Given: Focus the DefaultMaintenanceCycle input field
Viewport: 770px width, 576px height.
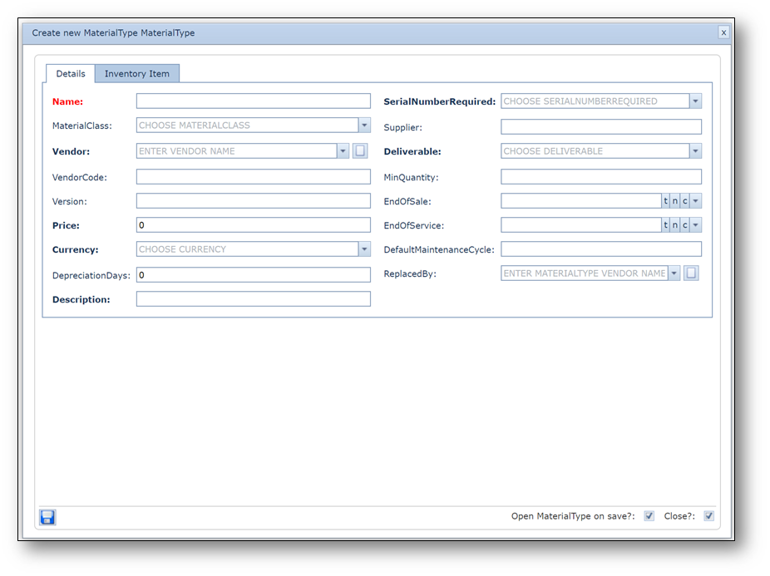Looking at the screenshot, I should click(x=601, y=249).
